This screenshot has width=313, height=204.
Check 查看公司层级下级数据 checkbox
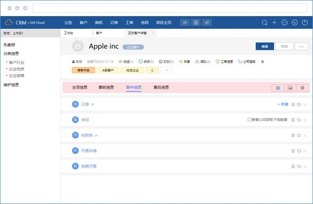pyautogui.click(x=249, y=119)
